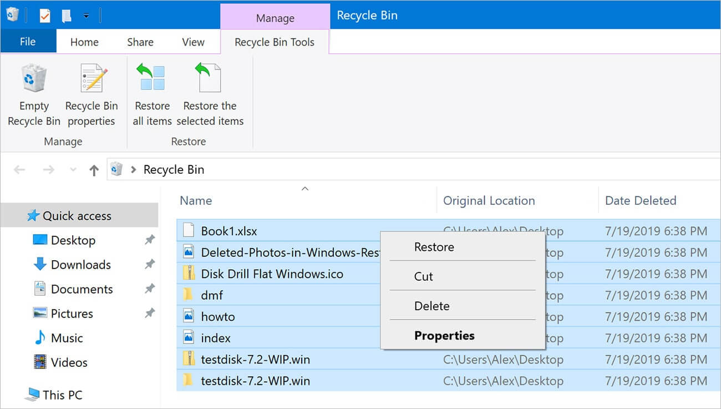This screenshot has width=721, height=409.
Task: Click the Empty Recycle Bin icon
Action: (34, 78)
